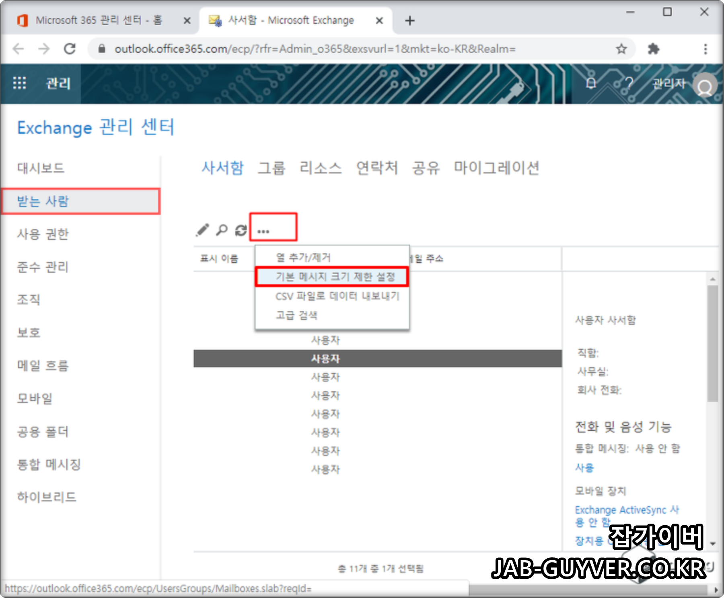
Task: Open 사용 권한 in sidebar
Action: [x=43, y=234]
